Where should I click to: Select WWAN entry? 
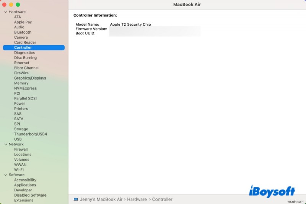coord(20,165)
